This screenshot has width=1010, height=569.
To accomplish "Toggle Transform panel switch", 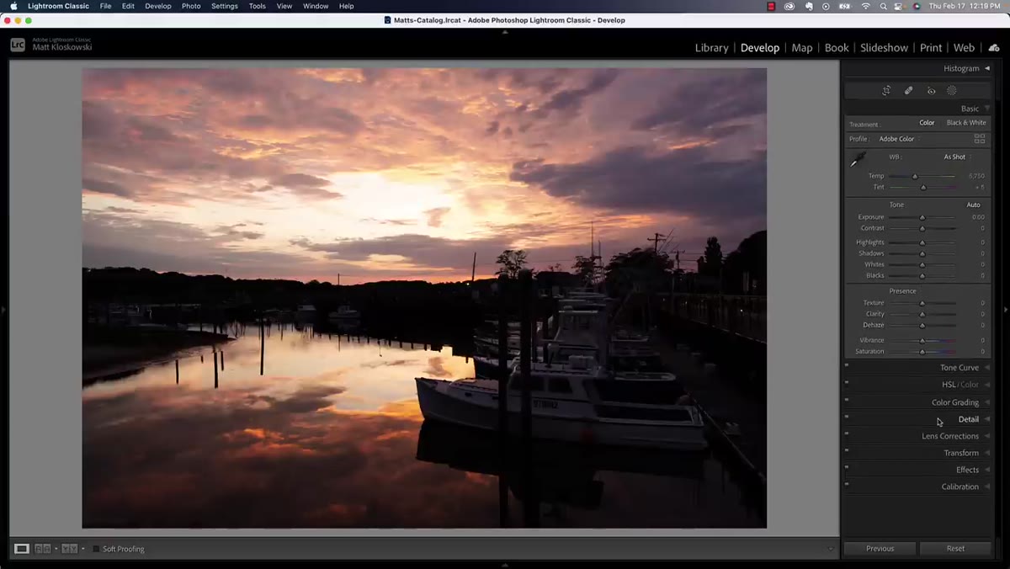I will click(847, 451).
